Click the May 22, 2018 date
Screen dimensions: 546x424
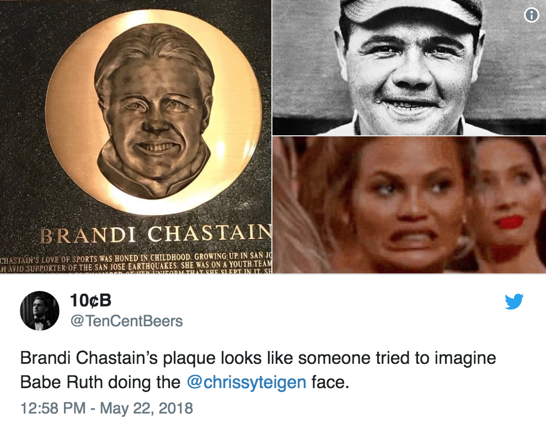pyautogui.click(x=146, y=408)
